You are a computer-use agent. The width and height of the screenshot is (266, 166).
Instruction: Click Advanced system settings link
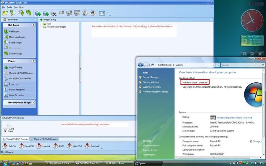[x=155, y=92]
